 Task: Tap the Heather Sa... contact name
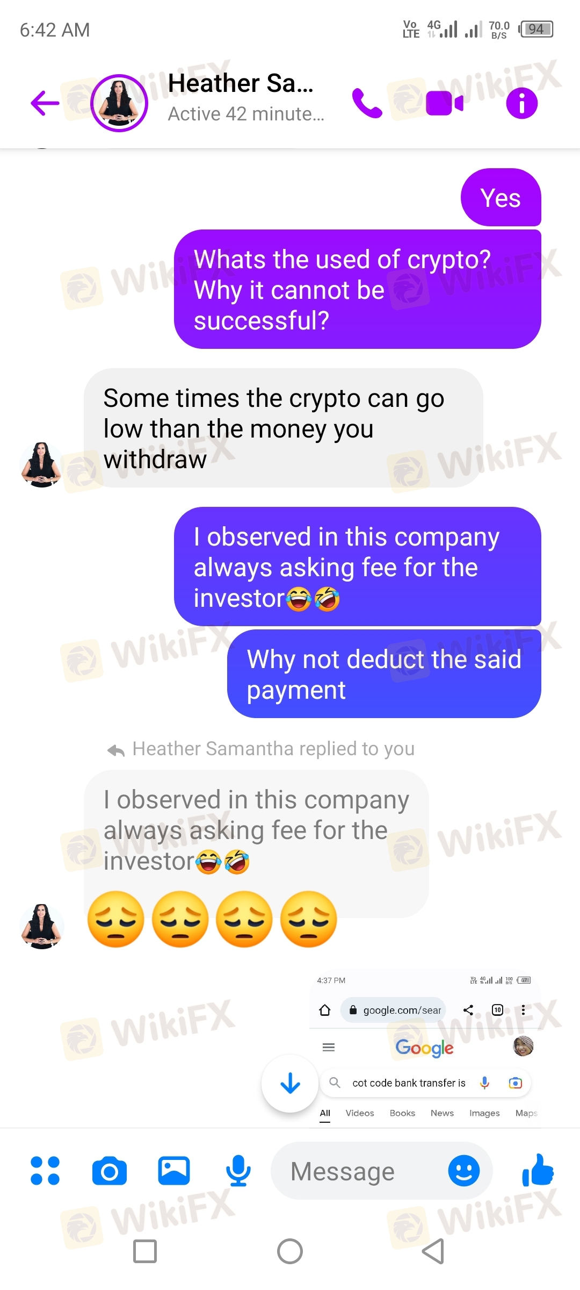pyautogui.click(x=241, y=83)
